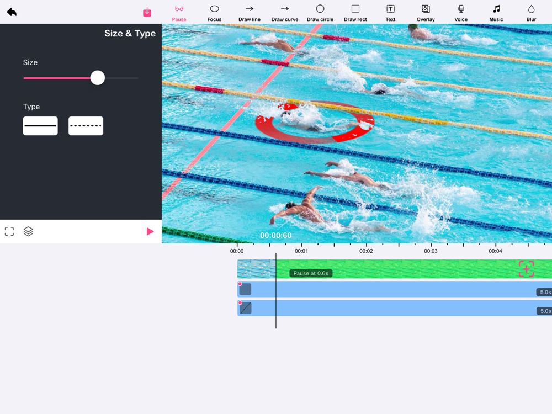Toggle fullscreen preview icon
552x414 pixels.
click(9, 231)
